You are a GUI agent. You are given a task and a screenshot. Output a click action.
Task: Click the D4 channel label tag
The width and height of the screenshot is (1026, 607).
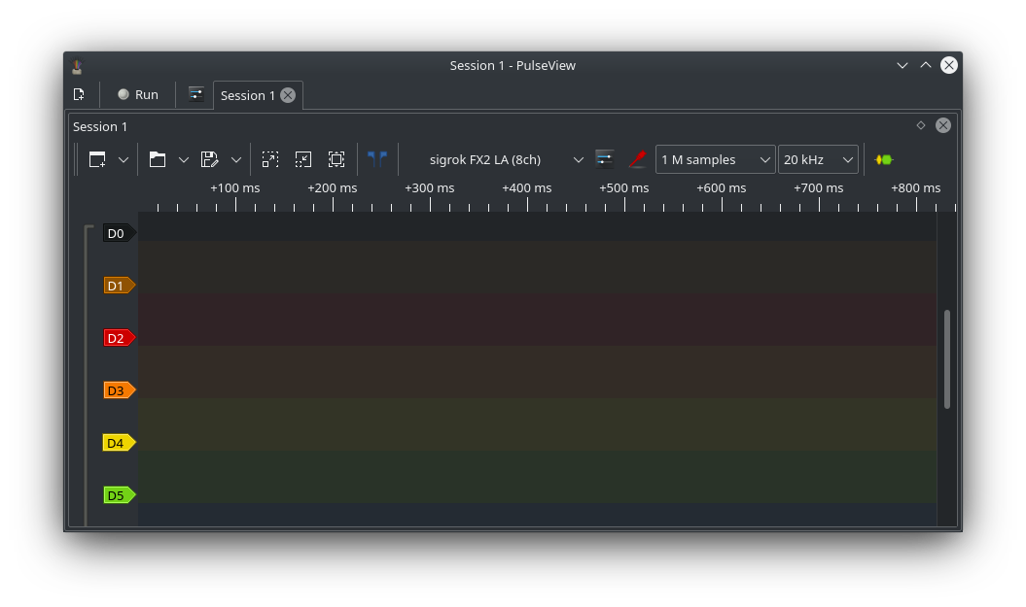117,442
